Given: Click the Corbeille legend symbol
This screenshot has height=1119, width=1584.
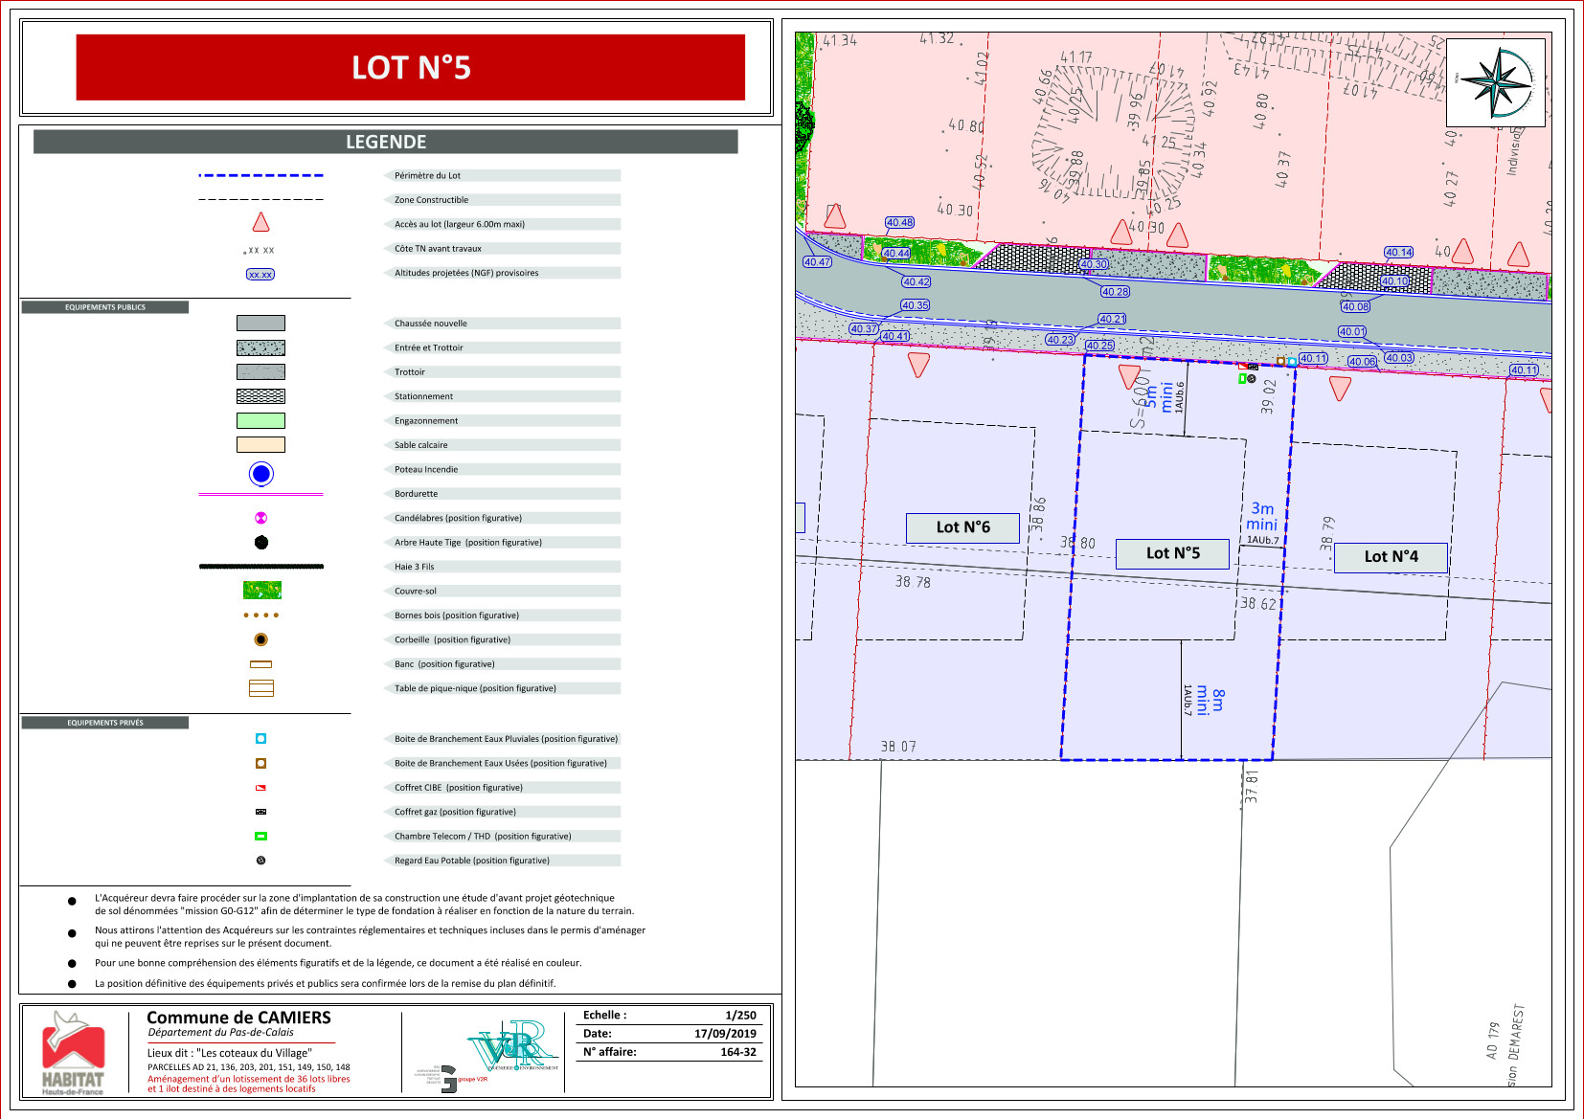Looking at the screenshot, I should point(260,639).
